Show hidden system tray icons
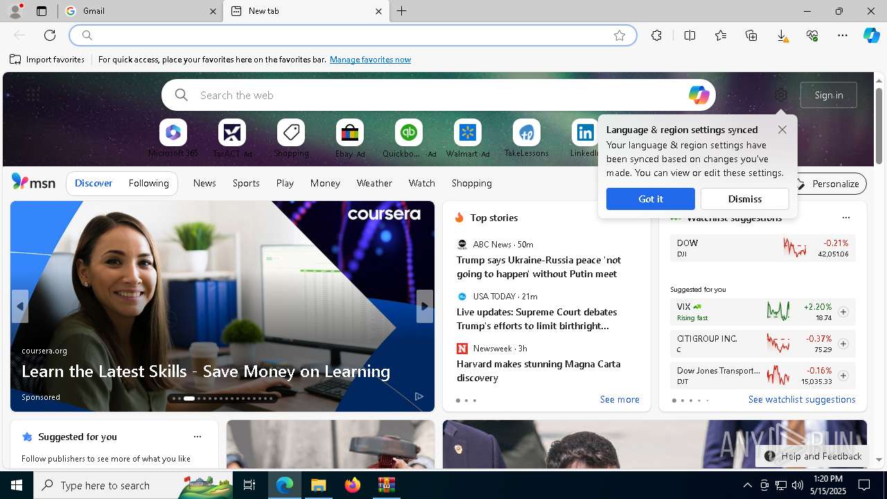 747,485
